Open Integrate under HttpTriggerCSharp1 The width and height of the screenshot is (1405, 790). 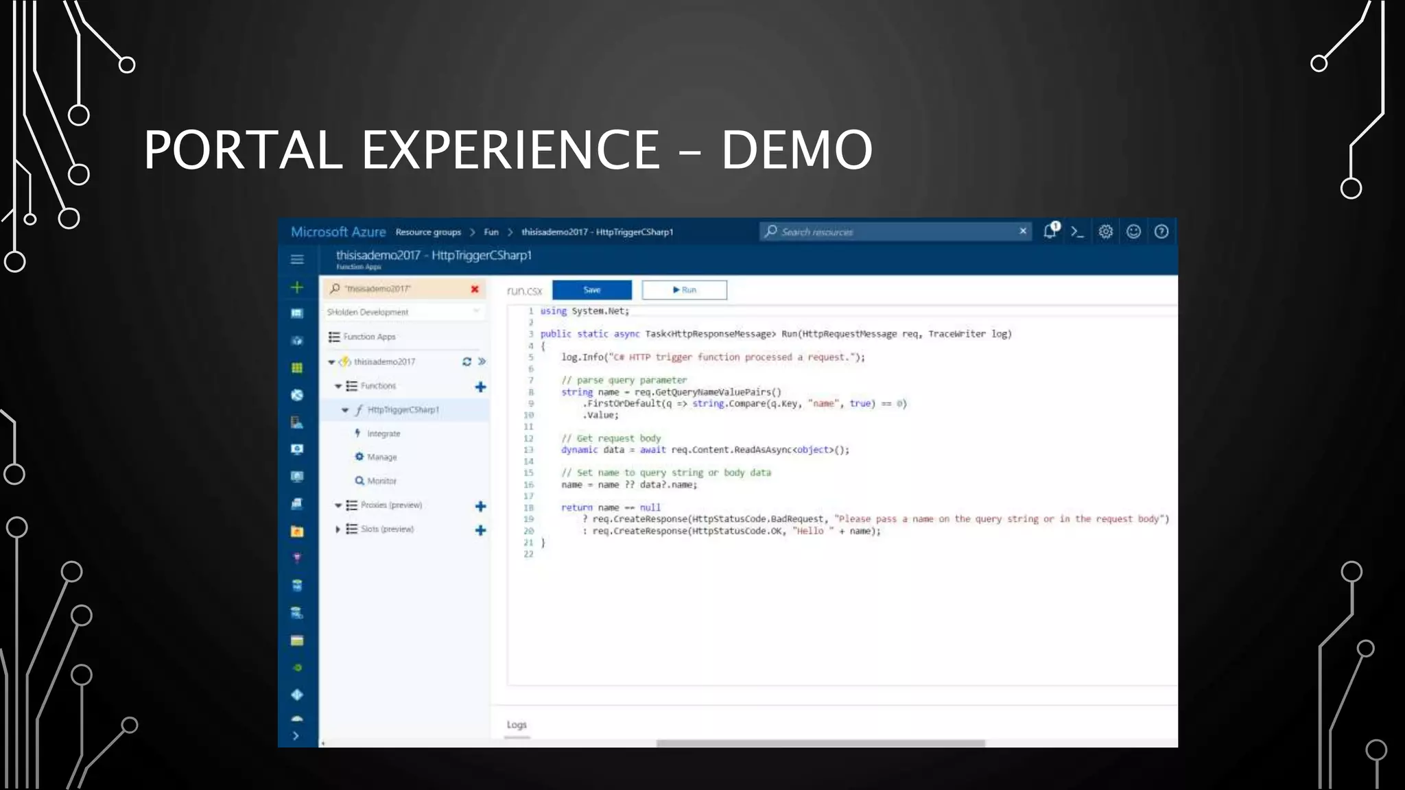383,434
